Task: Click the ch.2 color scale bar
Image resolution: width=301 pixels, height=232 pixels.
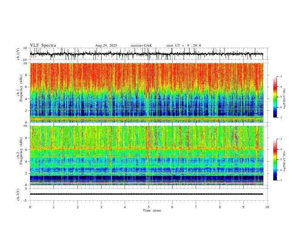Action: [275, 160]
